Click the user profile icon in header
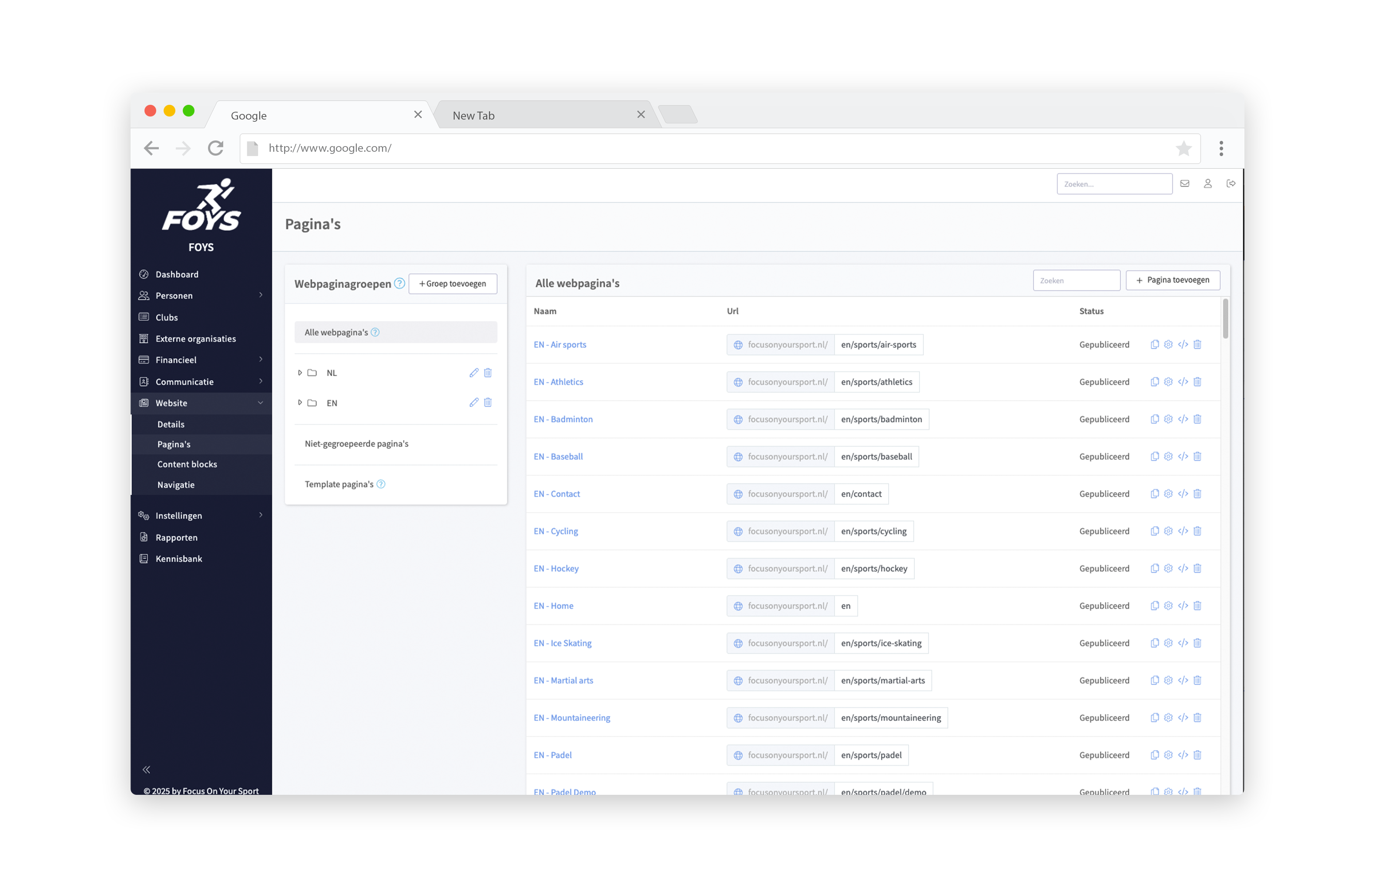Screen dimensions: 1375x887 [1207, 184]
